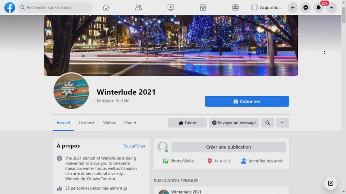Click the info icon in À propos
The height and width of the screenshot is (194, 346).
tap(59, 158)
